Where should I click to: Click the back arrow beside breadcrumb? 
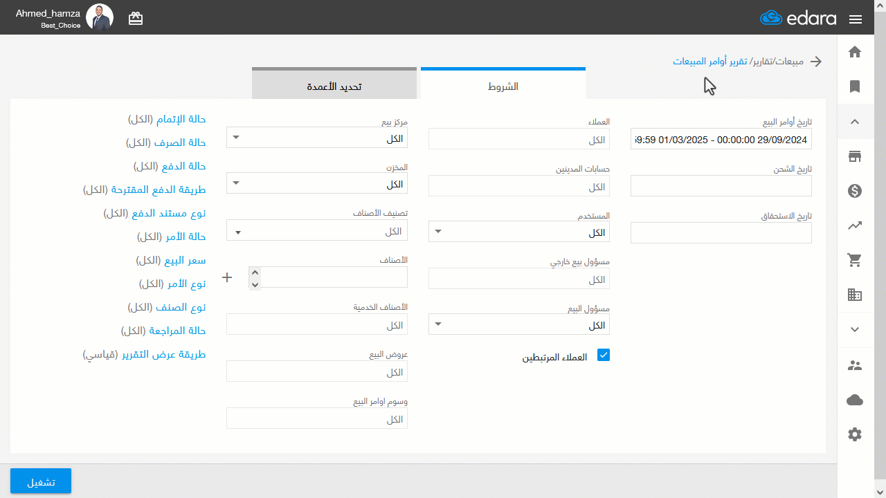point(817,61)
